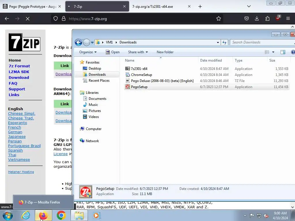The image size is (295, 221).
Task: Select the 7z2301-x64 file
Action: pos(207,69)
